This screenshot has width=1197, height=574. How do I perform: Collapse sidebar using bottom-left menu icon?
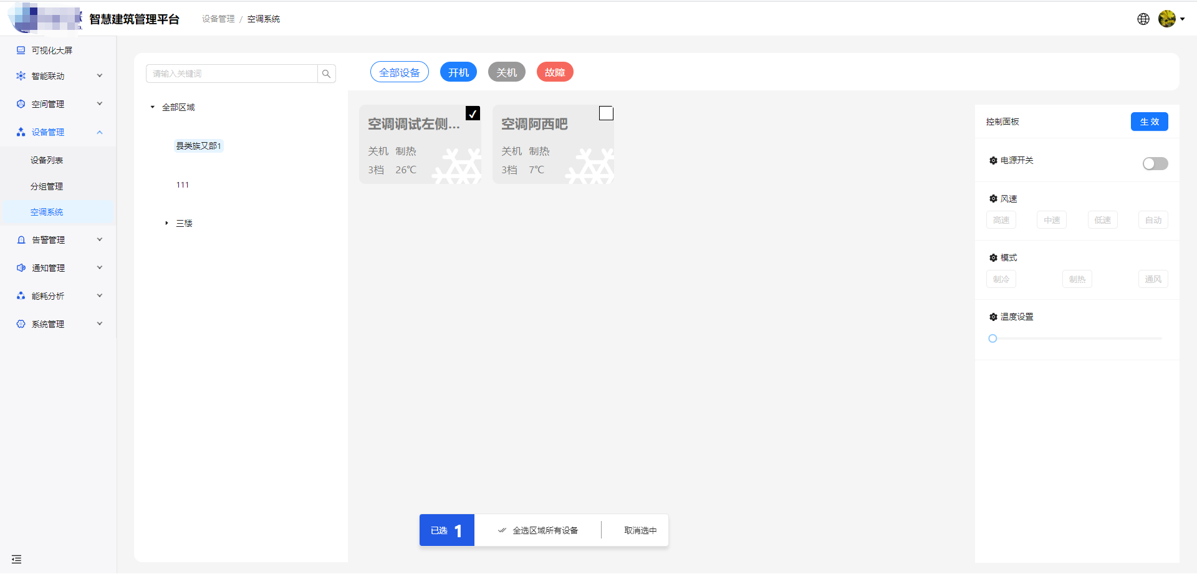pyautogui.click(x=17, y=559)
